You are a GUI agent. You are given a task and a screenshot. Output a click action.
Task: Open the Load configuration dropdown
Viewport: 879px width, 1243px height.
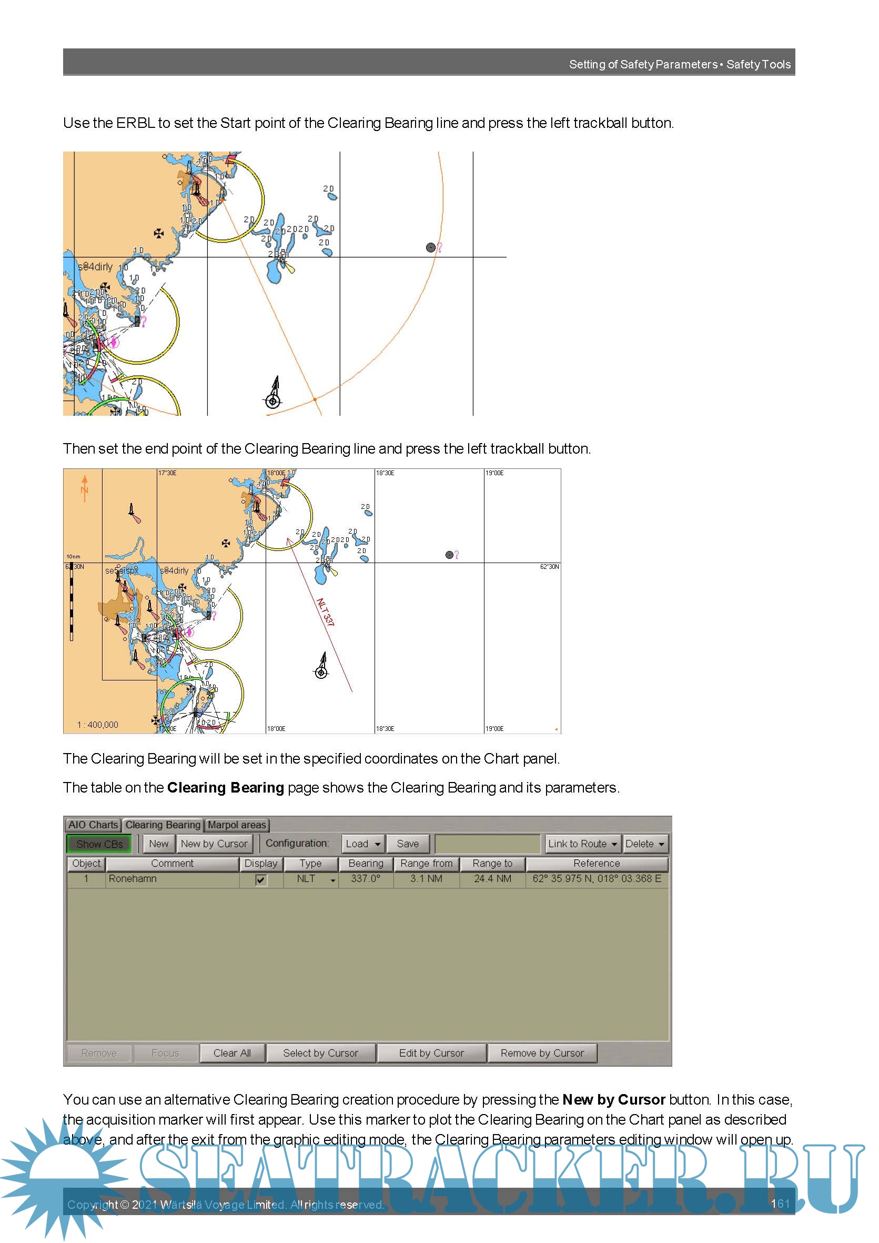coord(362,844)
